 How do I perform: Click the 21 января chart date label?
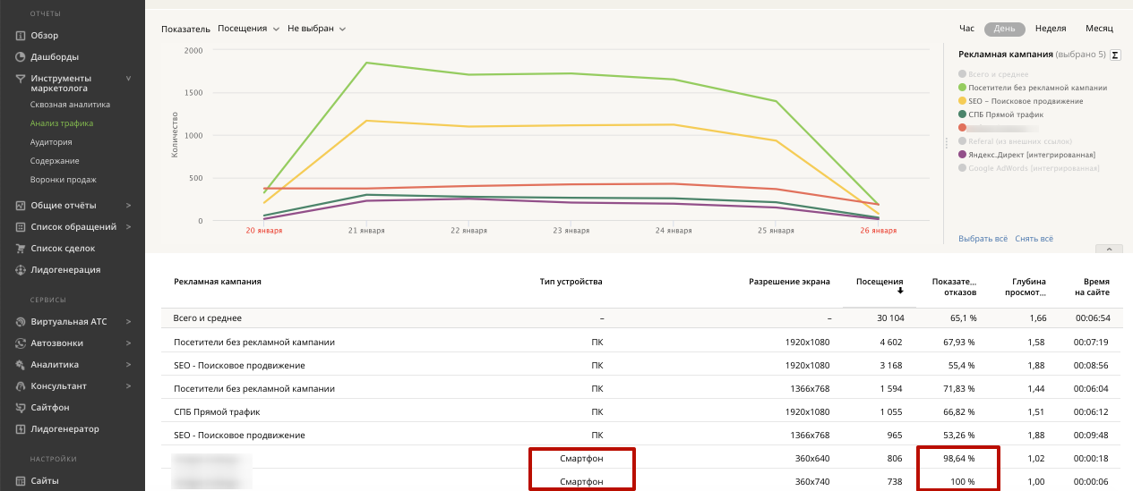366,230
